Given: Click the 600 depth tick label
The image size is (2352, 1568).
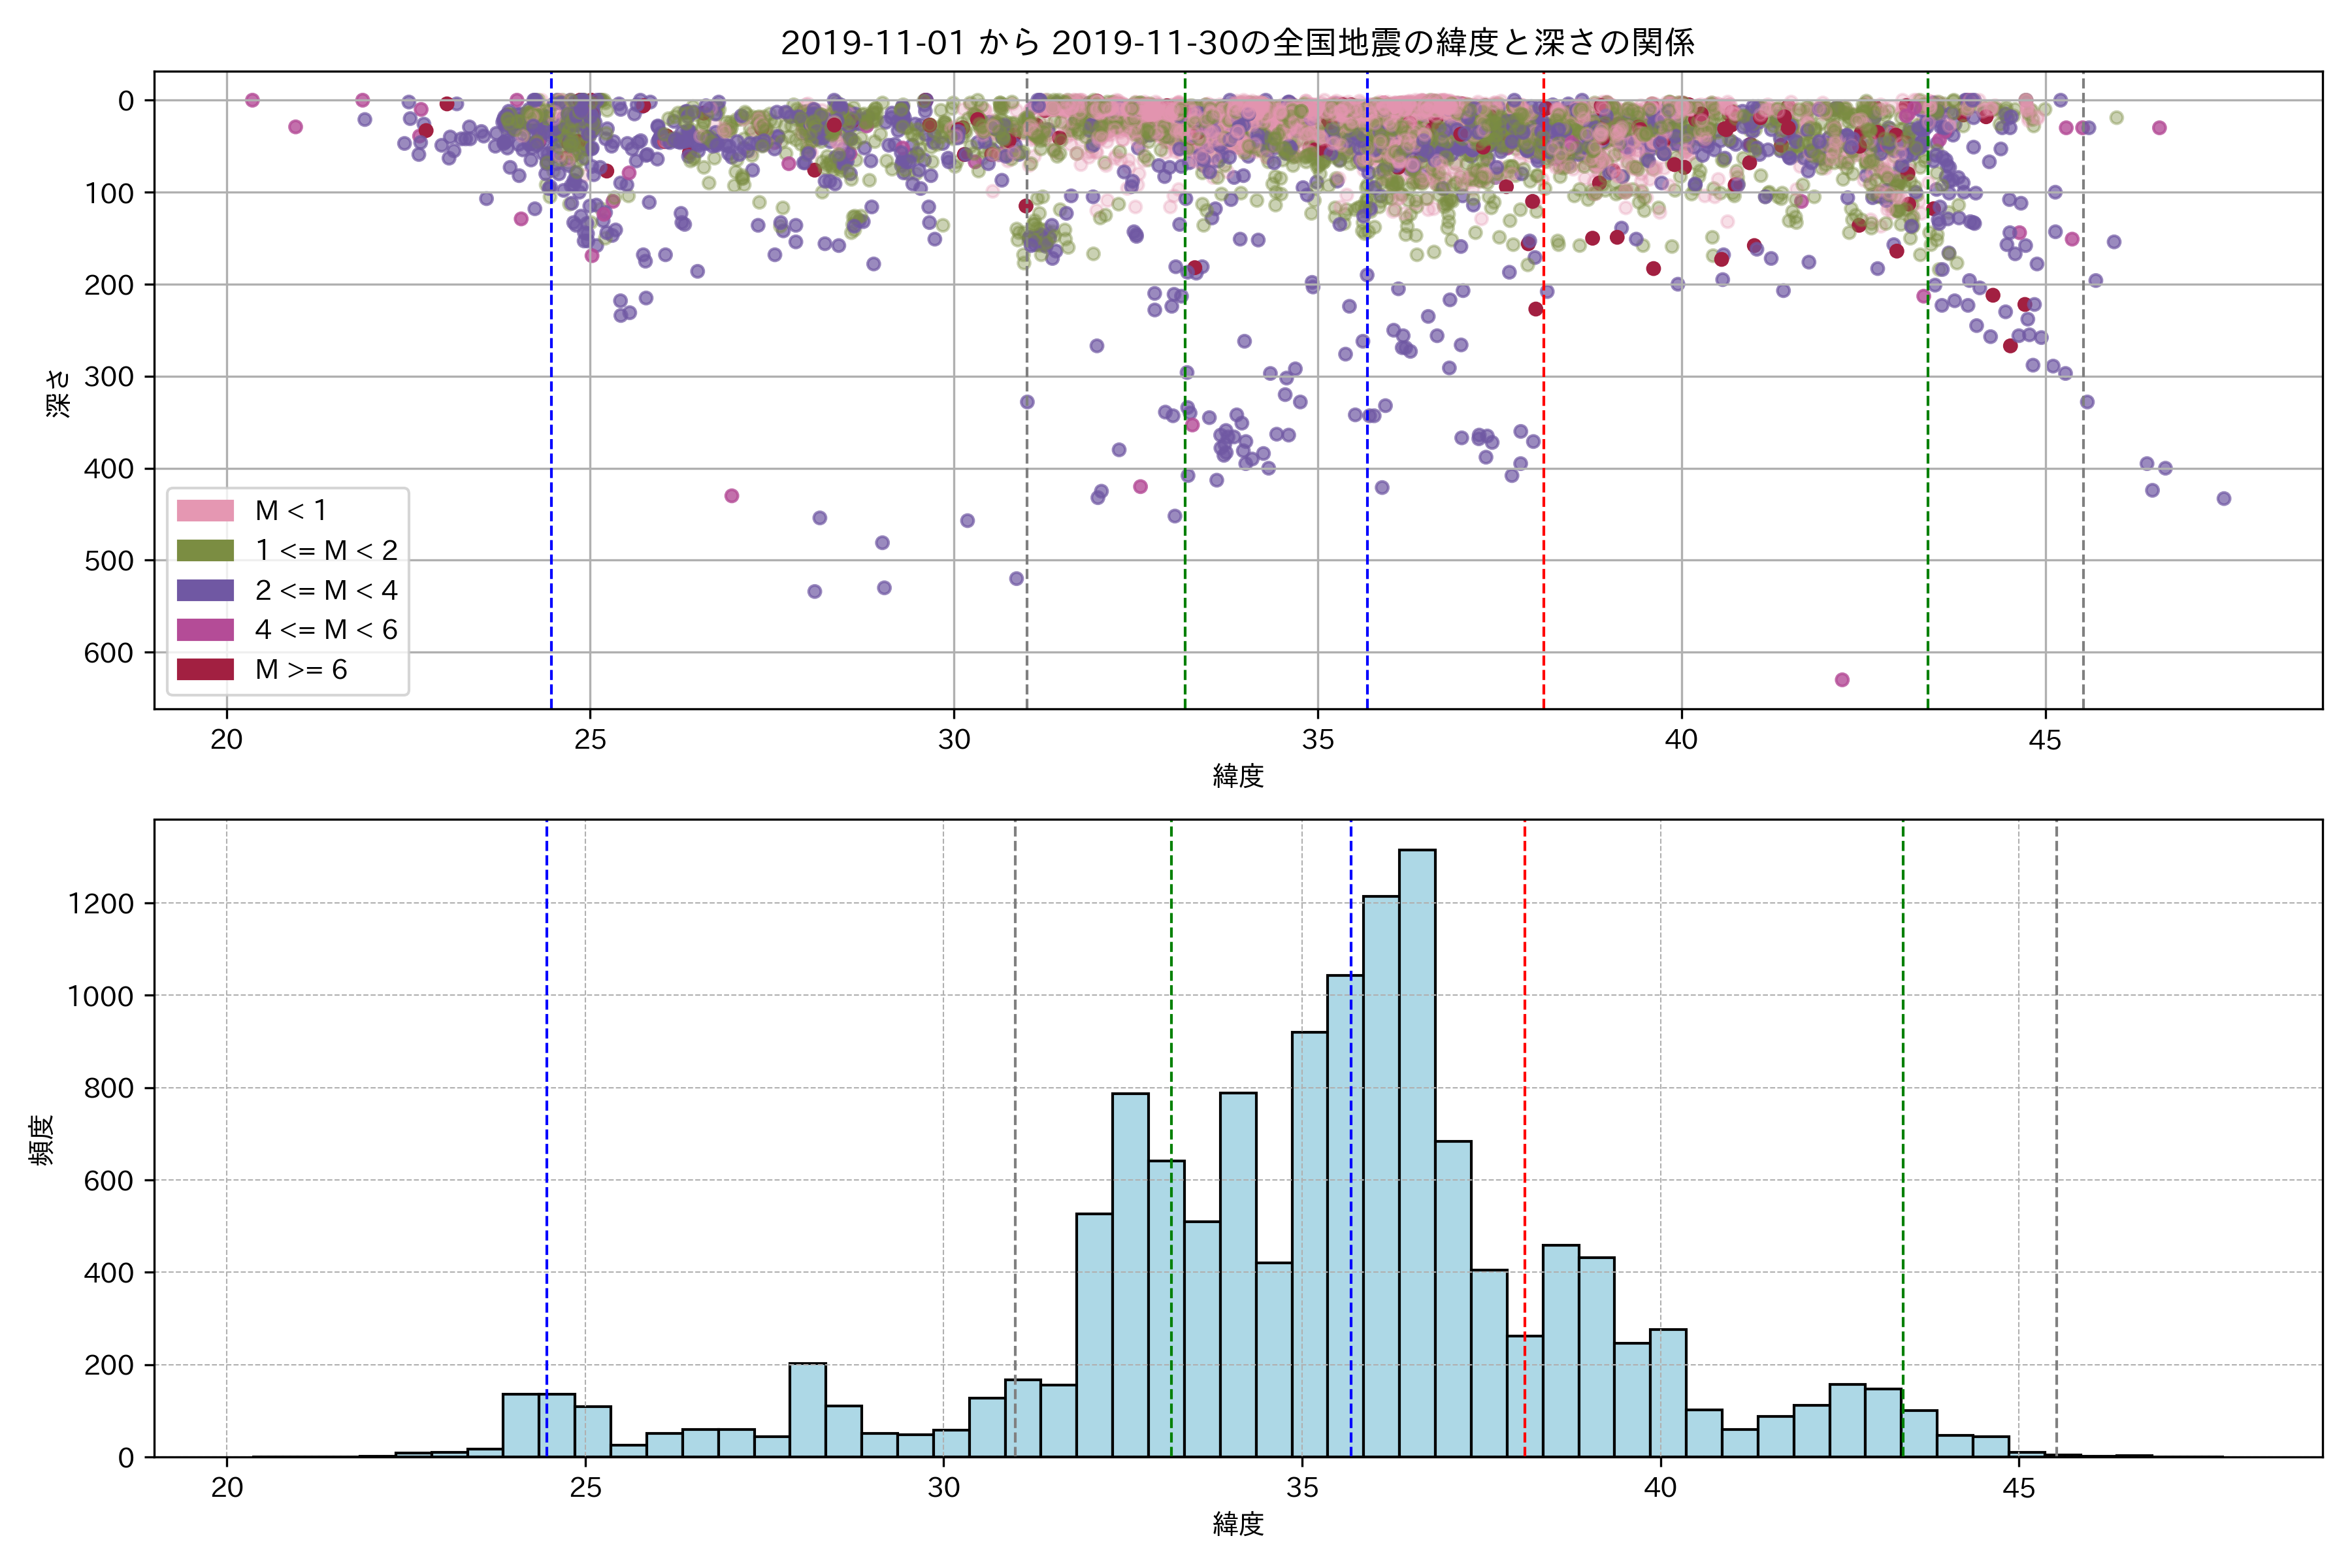Looking at the screenshot, I should tap(108, 653).
